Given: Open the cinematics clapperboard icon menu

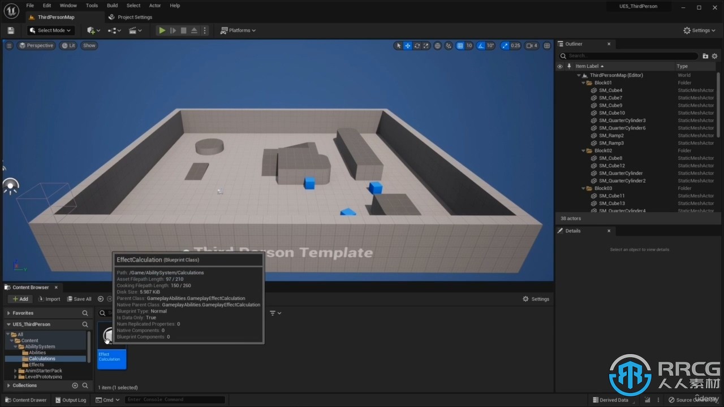Looking at the screenshot, I should (135, 31).
